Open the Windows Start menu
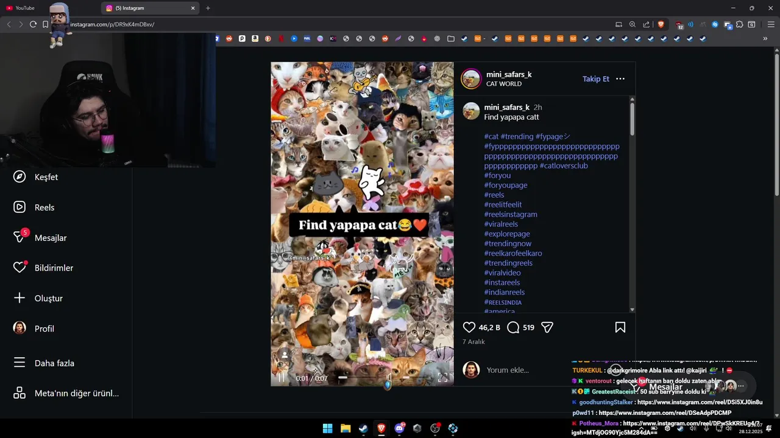This screenshot has width=780, height=438. (327, 428)
